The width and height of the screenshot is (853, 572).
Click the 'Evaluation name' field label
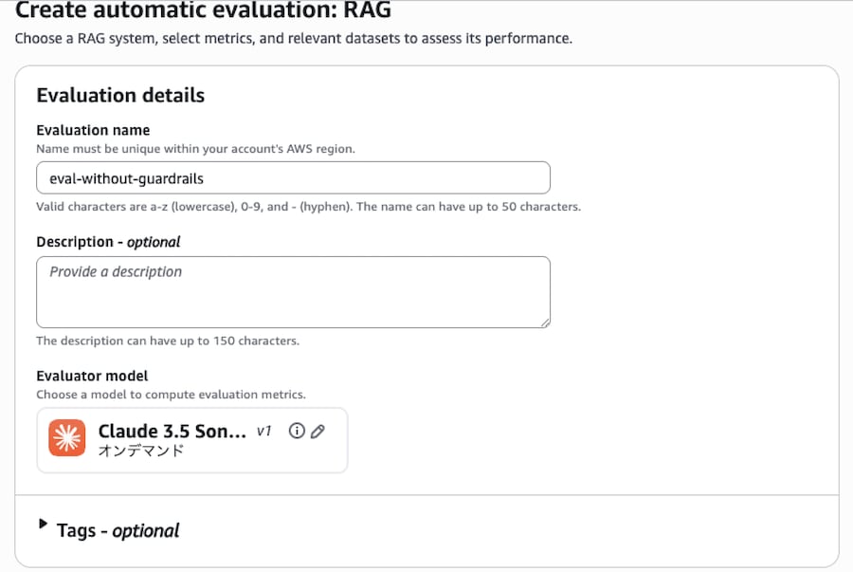93,130
